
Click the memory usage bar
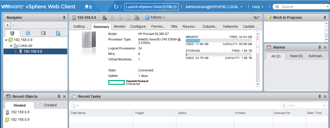click(x=219, y=41)
